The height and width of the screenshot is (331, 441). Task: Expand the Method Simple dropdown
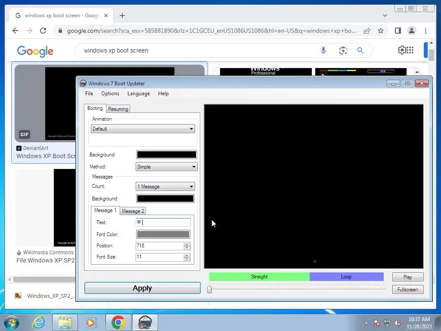pos(167,167)
